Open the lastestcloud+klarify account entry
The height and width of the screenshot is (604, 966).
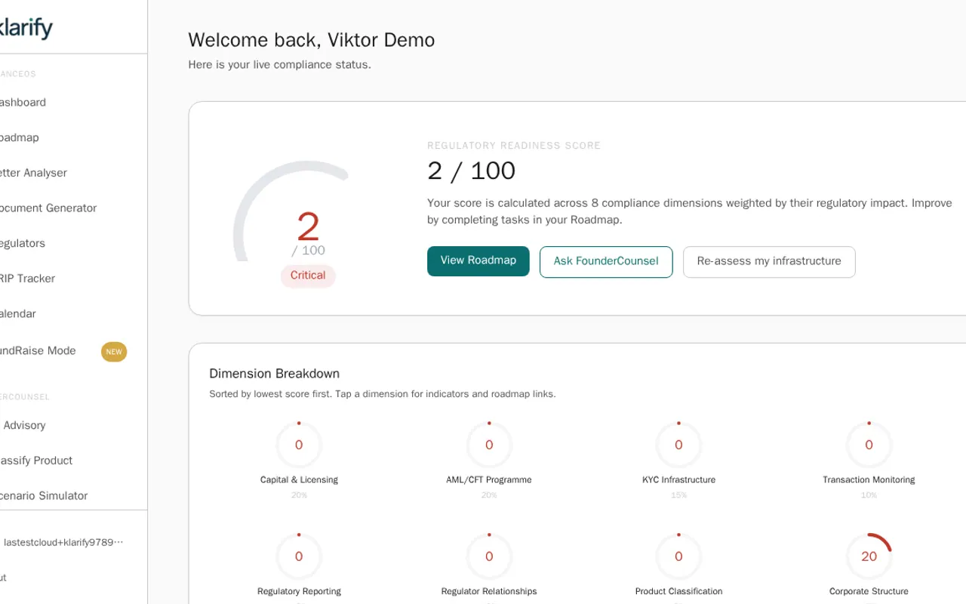point(63,542)
